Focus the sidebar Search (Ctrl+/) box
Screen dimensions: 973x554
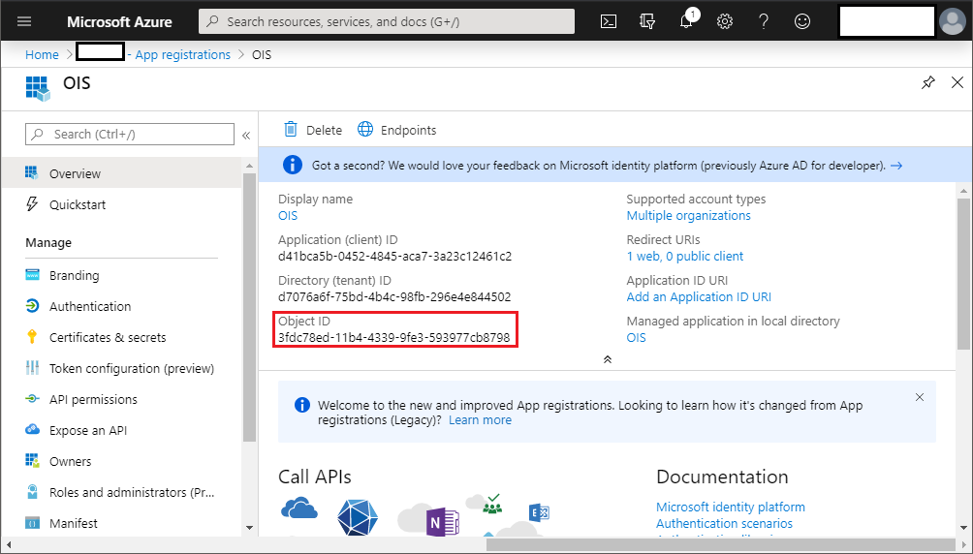[x=130, y=134]
